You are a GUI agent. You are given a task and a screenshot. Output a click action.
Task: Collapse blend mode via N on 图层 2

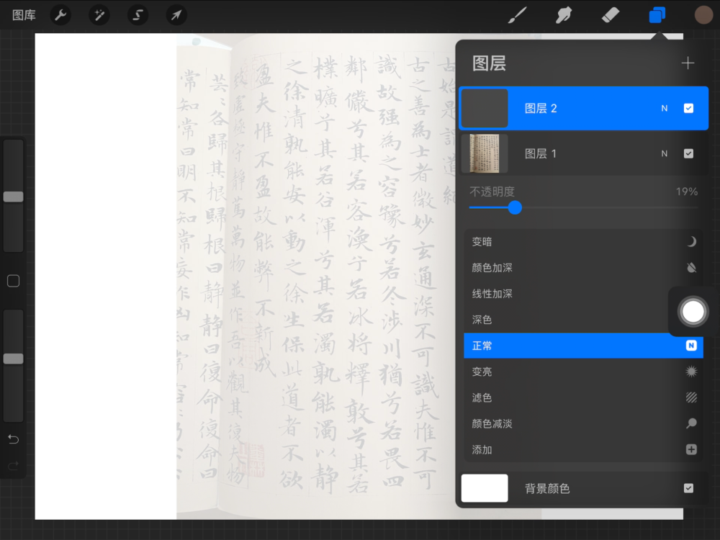pyautogui.click(x=665, y=109)
